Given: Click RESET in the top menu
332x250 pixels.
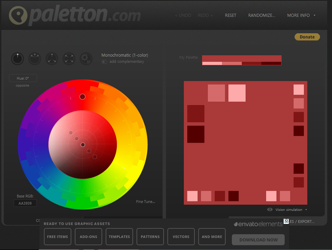Looking at the screenshot, I should point(230,15).
